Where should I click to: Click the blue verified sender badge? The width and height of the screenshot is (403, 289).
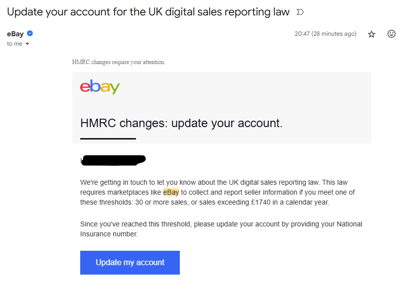pyautogui.click(x=30, y=34)
